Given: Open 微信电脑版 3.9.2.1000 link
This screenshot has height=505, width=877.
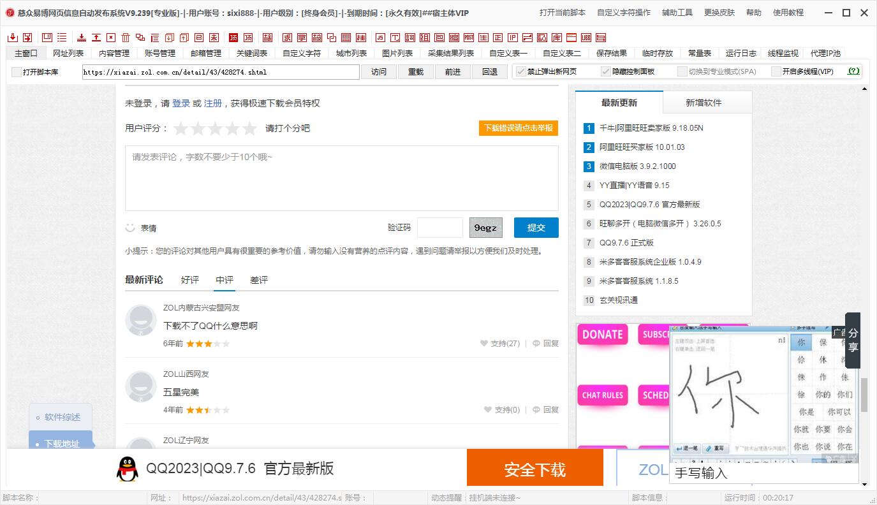Looking at the screenshot, I should pos(637,166).
